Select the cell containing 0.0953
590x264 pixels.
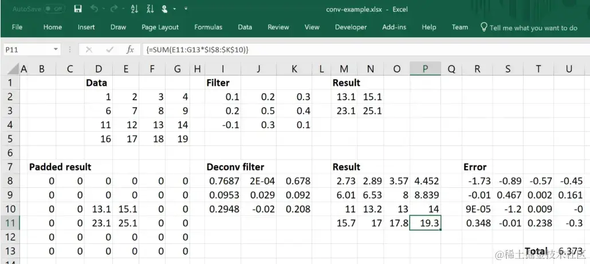(x=223, y=195)
